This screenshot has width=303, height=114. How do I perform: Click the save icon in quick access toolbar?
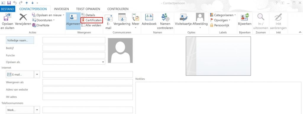coord(9,3)
